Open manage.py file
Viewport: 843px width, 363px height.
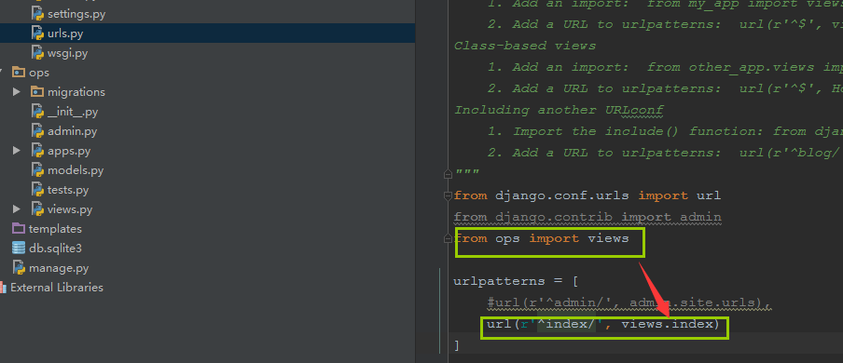tap(59, 267)
